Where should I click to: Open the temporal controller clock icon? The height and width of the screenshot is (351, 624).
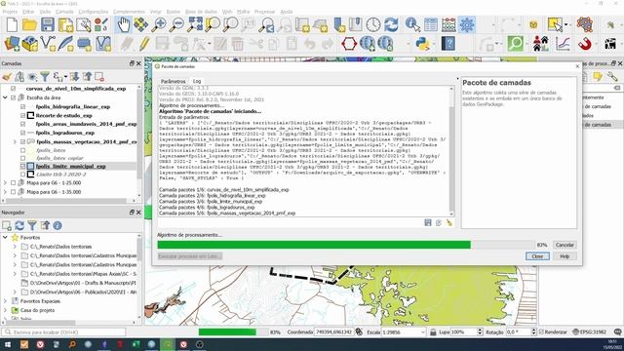point(373,25)
